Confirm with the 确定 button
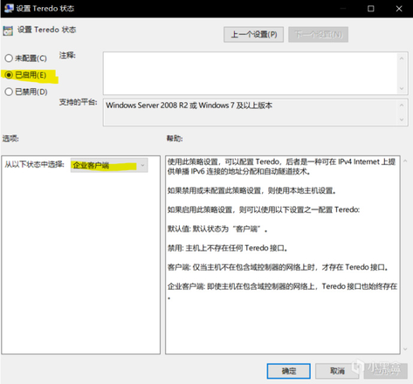This screenshot has height=384, width=413. click(x=289, y=371)
